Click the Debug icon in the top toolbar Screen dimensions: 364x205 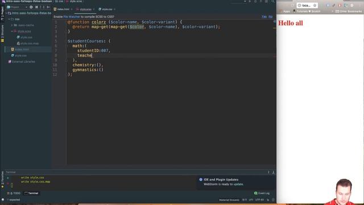[255, 1]
